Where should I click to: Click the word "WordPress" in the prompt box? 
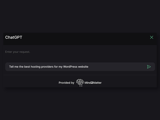(x=70, y=67)
